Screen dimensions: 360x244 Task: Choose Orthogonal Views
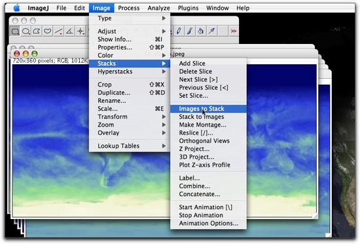(x=208, y=141)
